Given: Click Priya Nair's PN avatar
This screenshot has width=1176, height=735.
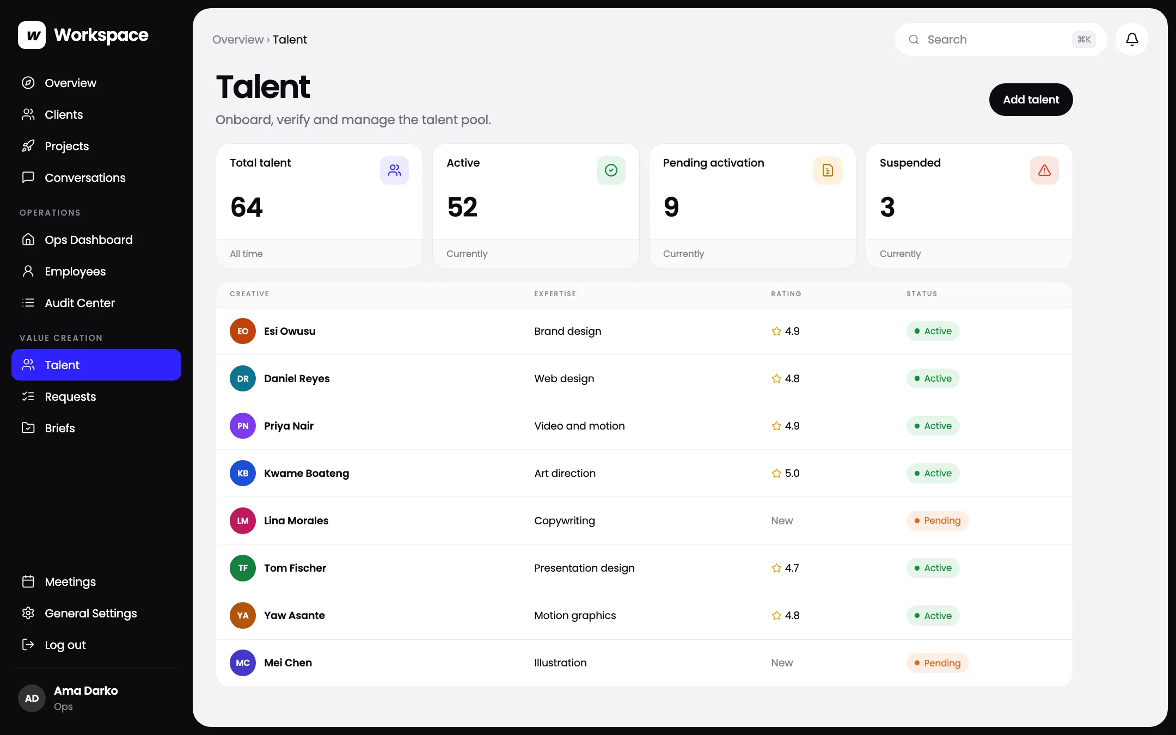Looking at the screenshot, I should tap(243, 426).
